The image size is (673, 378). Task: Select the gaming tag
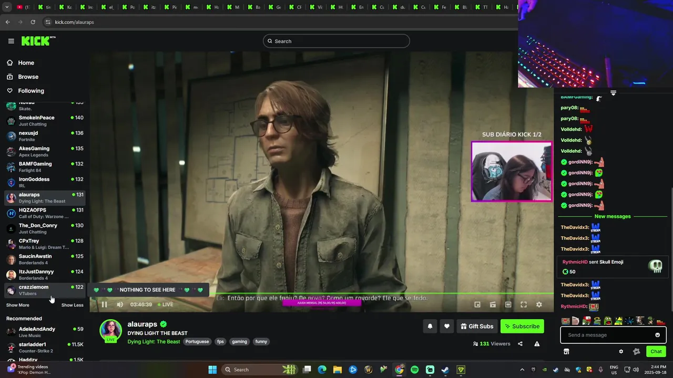tap(239, 341)
